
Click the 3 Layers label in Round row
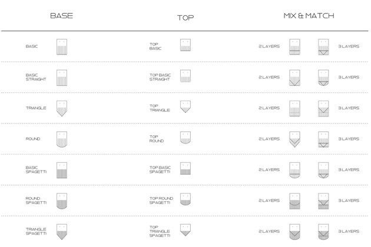[x=349, y=139]
